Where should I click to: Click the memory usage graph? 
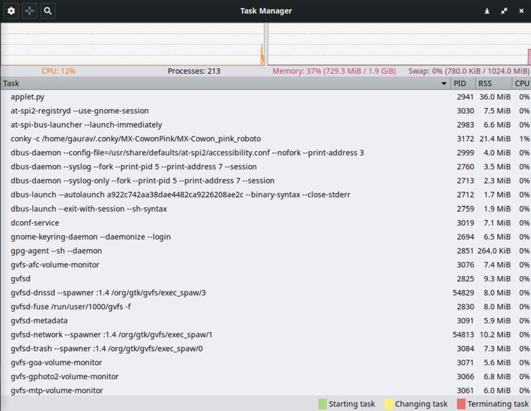[x=399, y=44]
